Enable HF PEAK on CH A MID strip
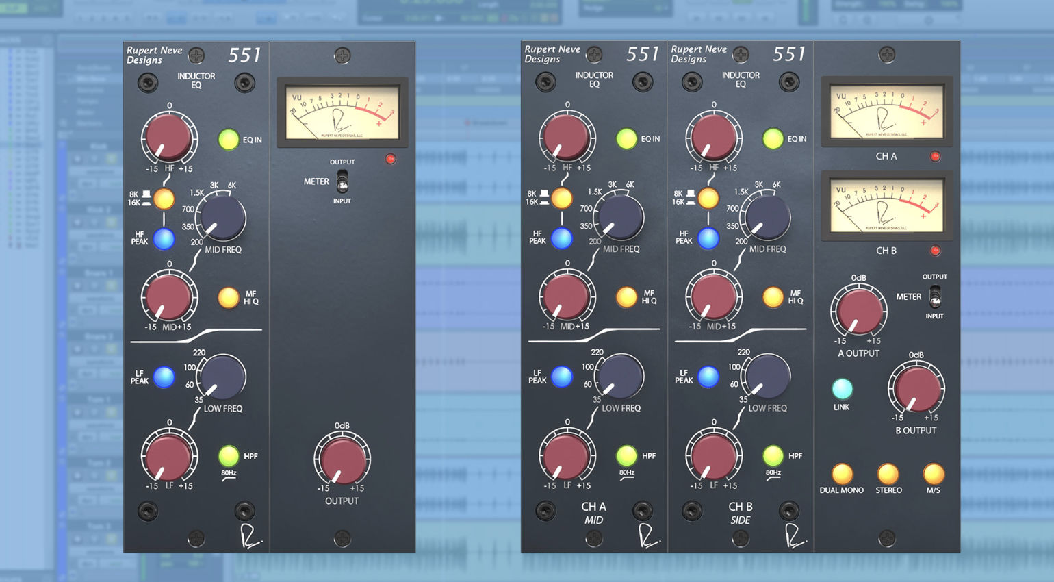1054x582 pixels. click(562, 238)
